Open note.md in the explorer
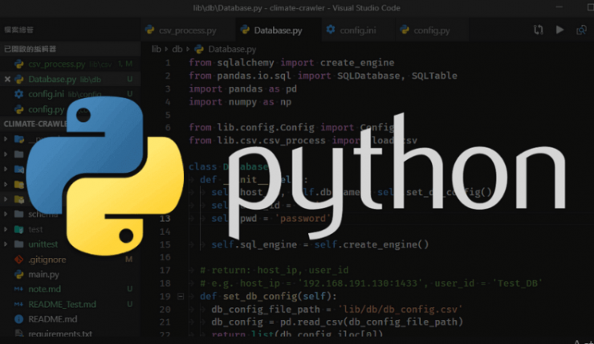594x344 pixels. tap(44, 289)
